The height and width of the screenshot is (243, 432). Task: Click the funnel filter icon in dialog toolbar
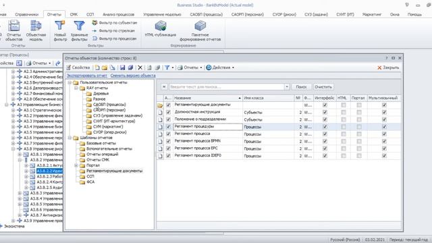(167, 67)
